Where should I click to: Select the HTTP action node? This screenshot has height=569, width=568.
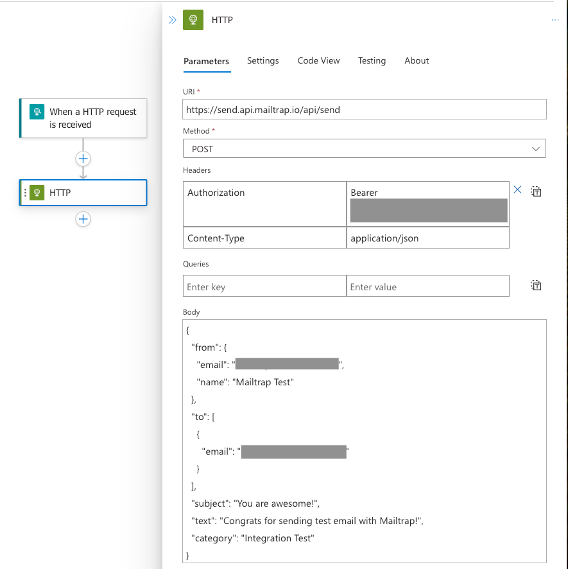point(83,193)
